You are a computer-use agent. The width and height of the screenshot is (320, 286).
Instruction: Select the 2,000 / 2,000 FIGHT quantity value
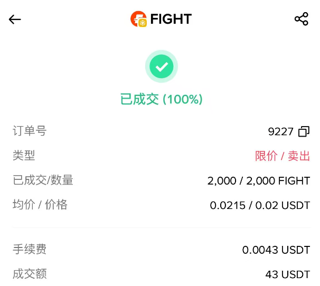coord(259,181)
